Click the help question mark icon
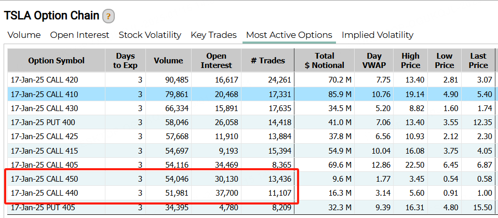 tap(109, 16)
